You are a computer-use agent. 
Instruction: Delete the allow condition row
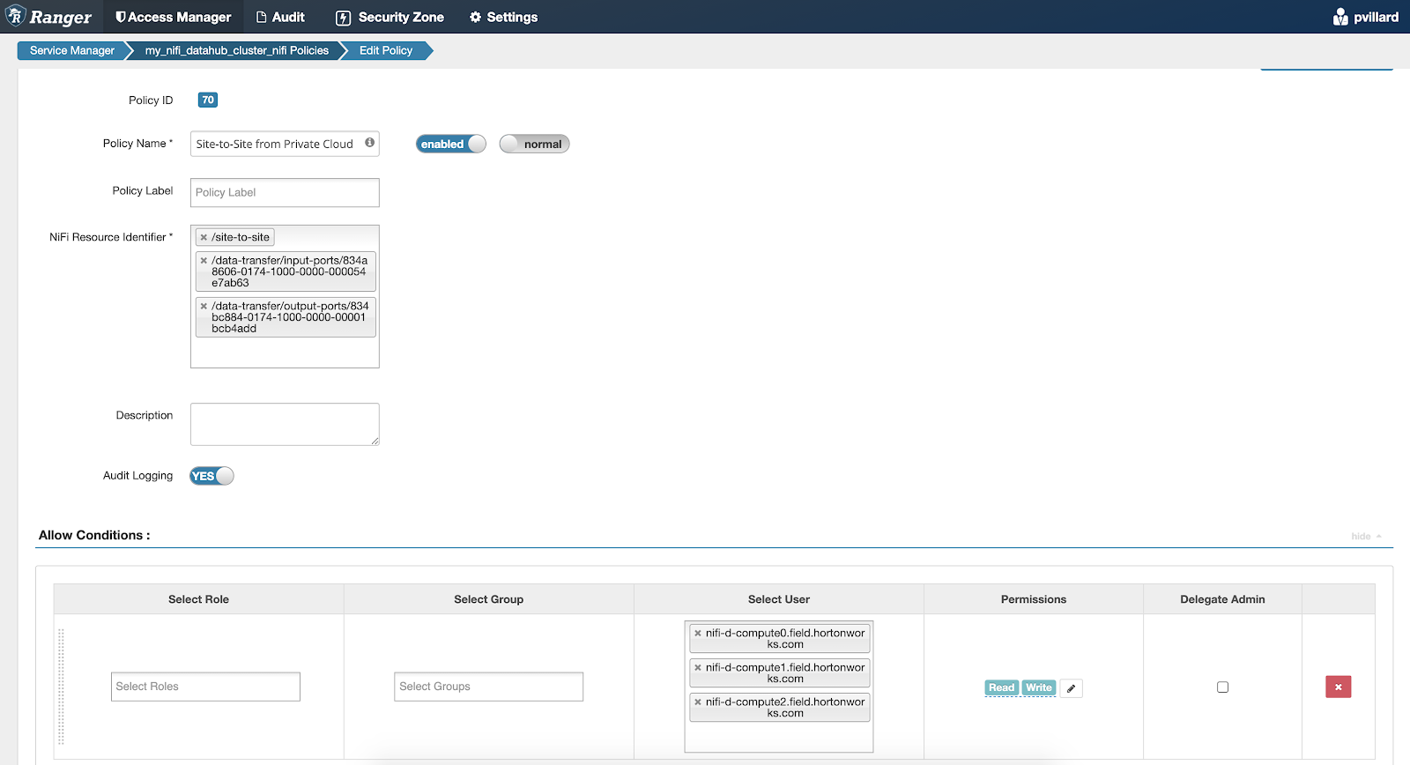(x=1338, y=687)
